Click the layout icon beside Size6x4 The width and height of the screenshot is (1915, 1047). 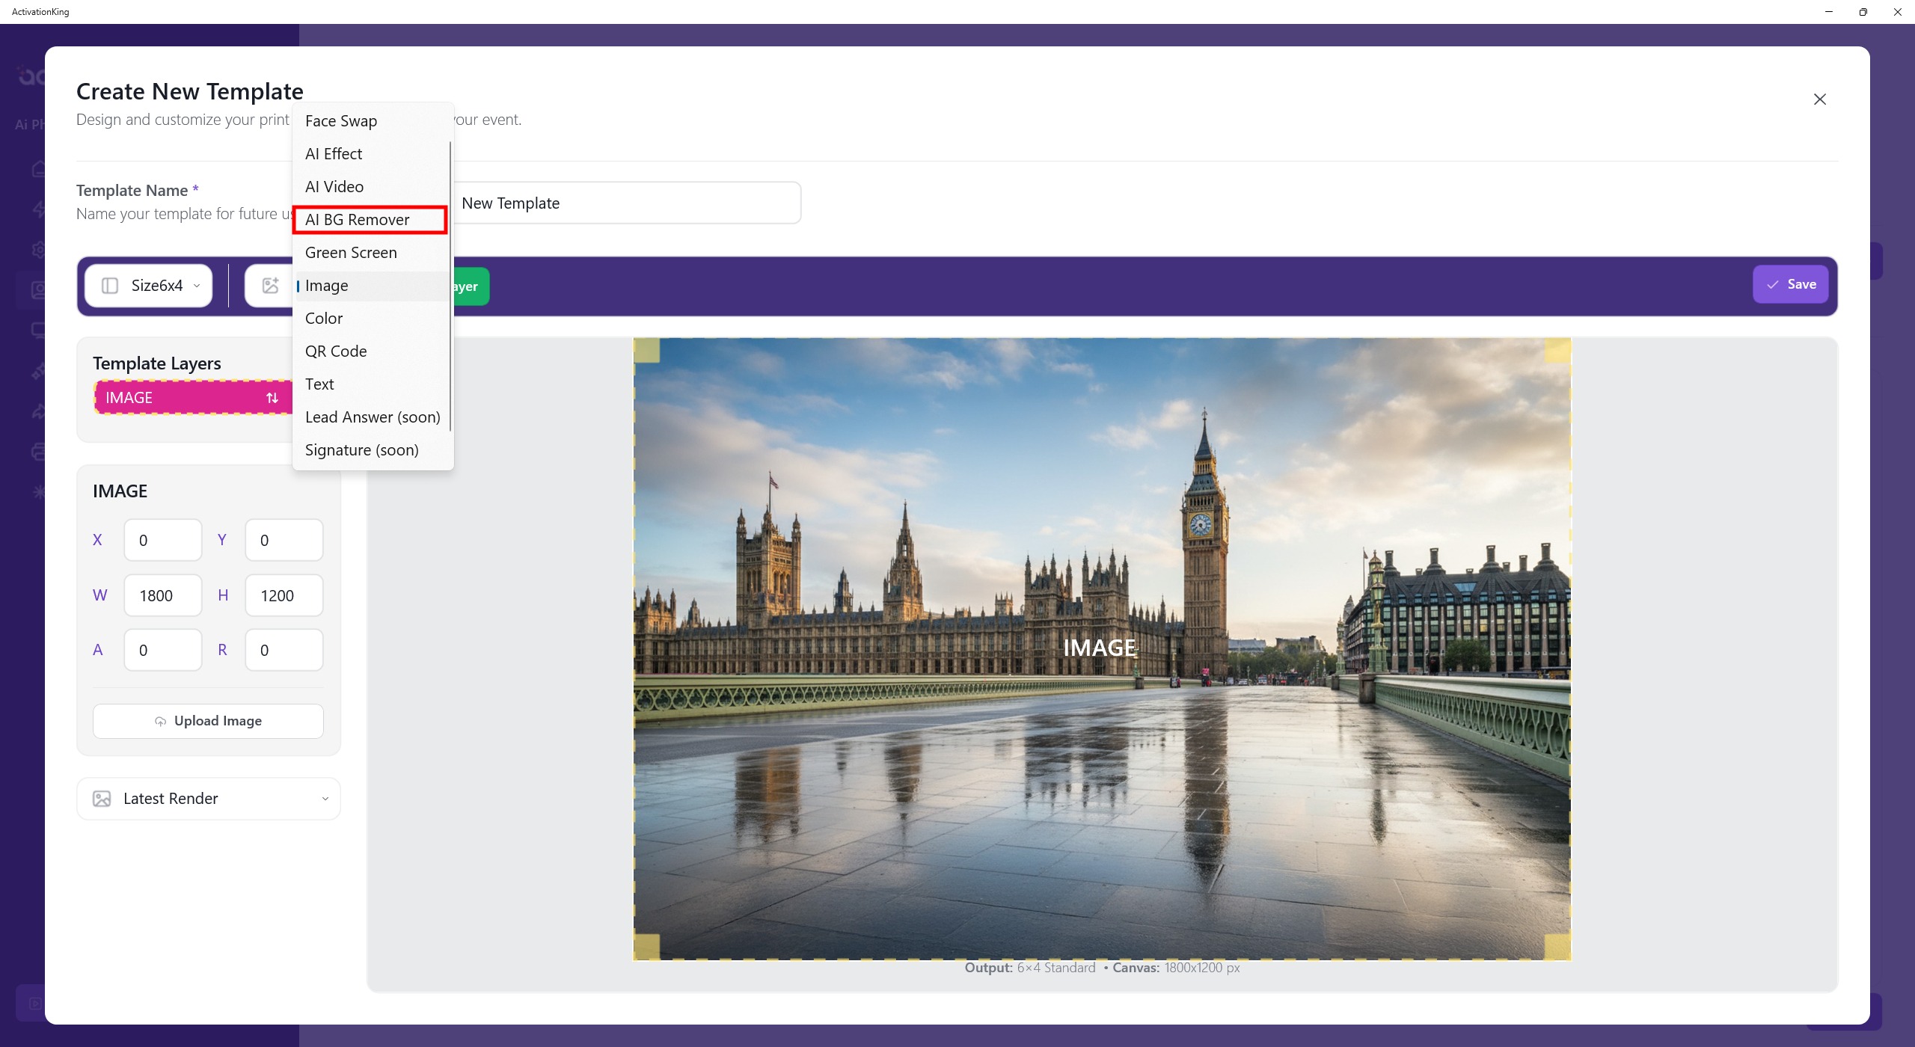point(110,286)
